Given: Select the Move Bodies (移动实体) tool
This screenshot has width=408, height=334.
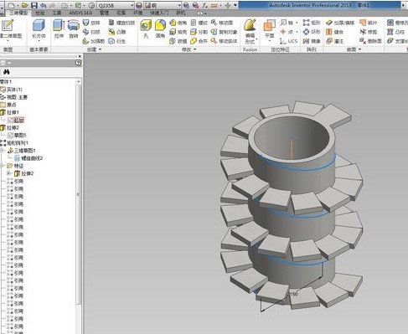Looking at the screenshot, I should (225, 41).
